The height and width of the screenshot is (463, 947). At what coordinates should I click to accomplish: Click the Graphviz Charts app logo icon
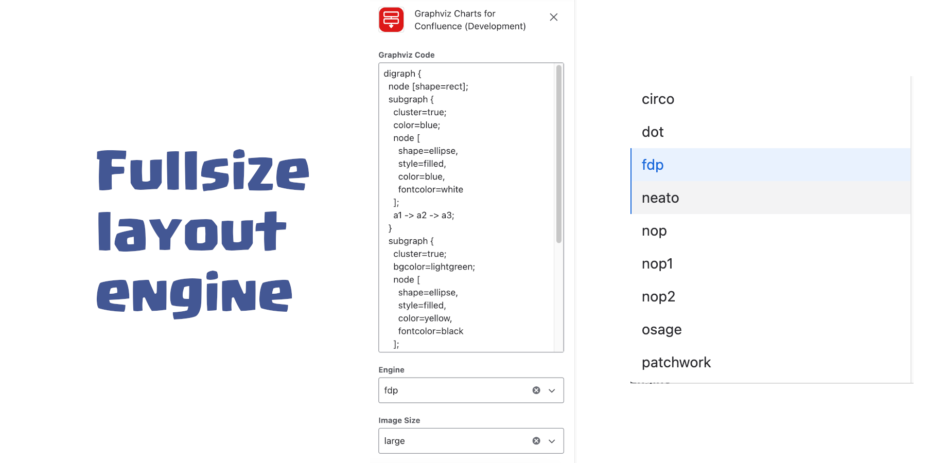391,20
